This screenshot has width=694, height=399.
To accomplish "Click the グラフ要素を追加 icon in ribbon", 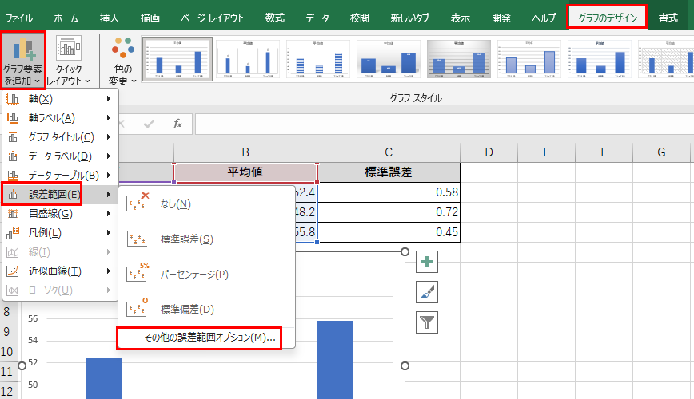I will [22, 49].
